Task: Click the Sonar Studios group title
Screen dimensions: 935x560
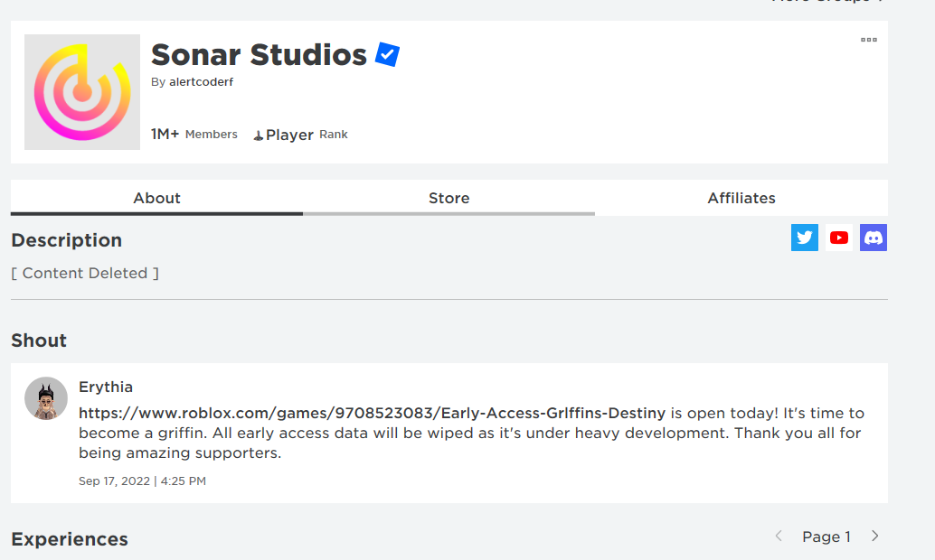Action: (x=259, y=55)
